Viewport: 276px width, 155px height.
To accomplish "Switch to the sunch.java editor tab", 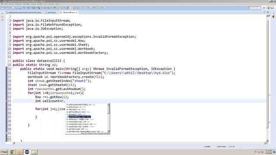I will click(51, 12).
